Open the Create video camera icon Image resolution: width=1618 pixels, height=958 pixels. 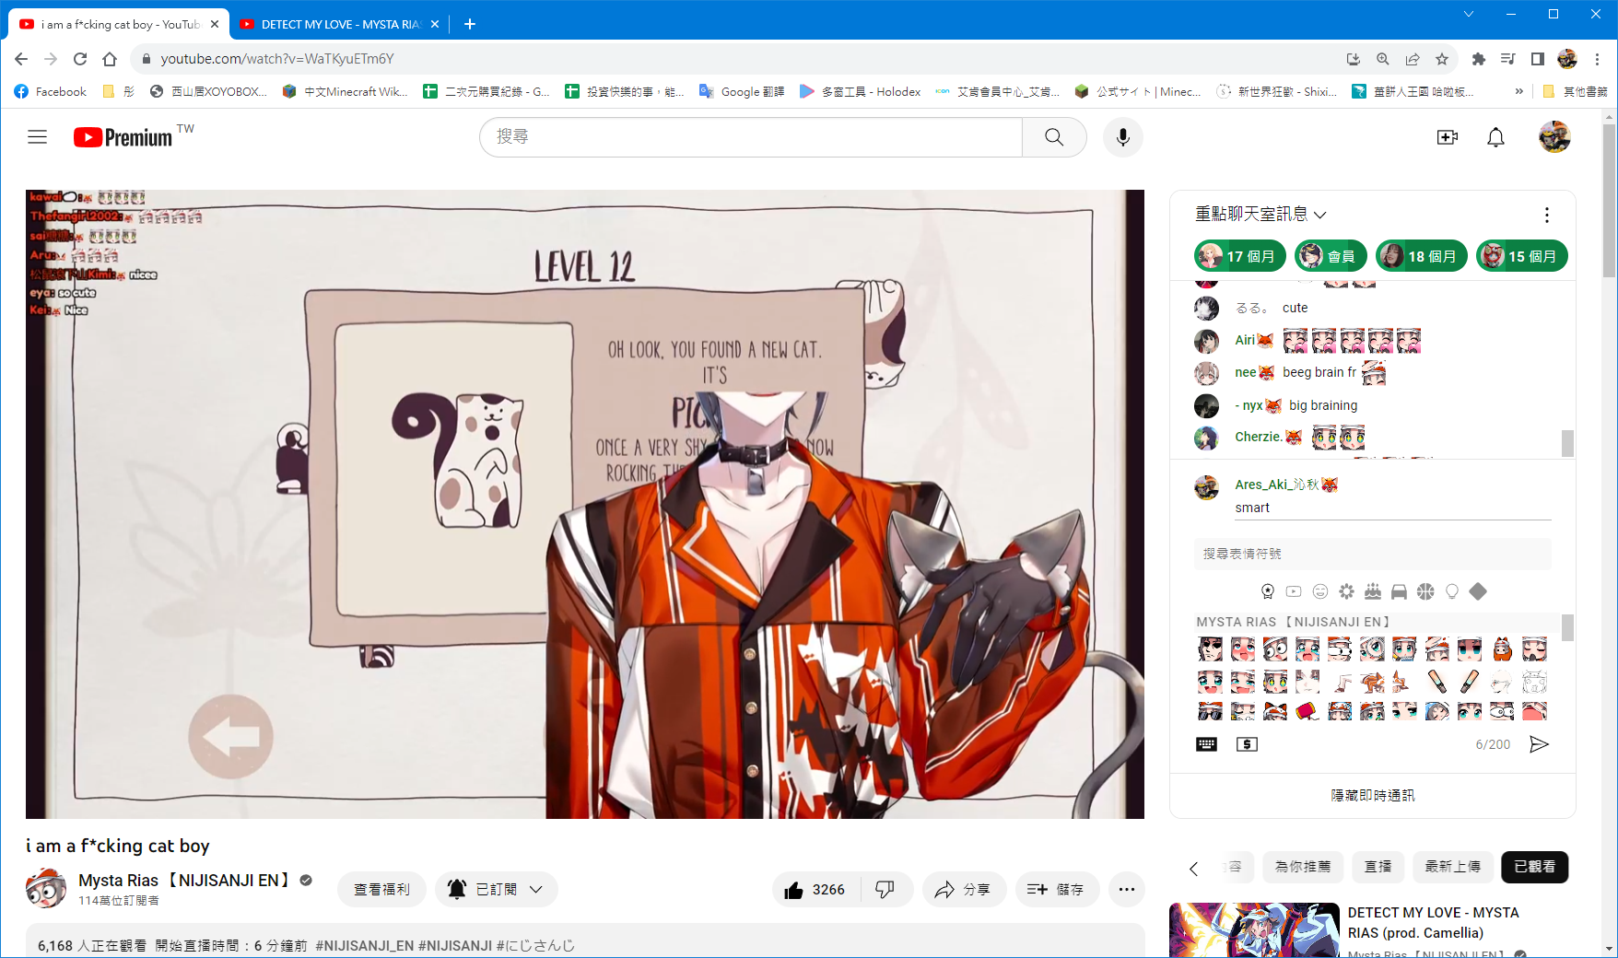pyautogui.click(x=1448, y=137)
